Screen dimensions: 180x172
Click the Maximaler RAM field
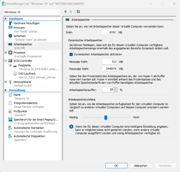[x=110, y=69]
